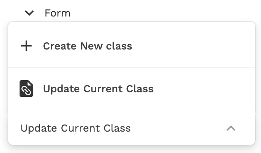Click the bold Update Current Class option text
261x153 pixels.
98,89
